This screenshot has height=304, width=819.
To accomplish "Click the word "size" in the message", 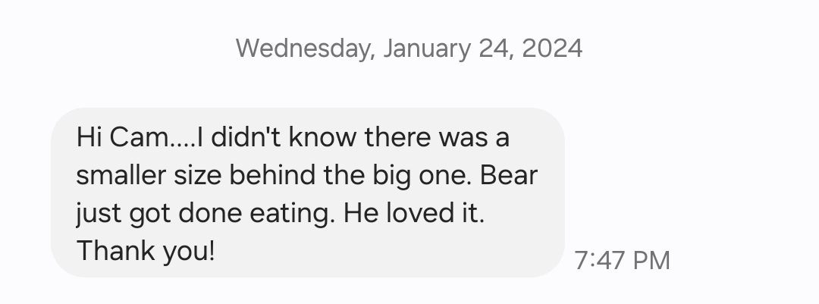I will click(x=197, y=175).
